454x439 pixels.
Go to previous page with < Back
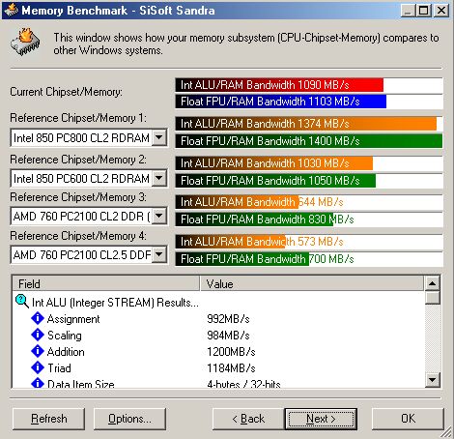tap(248, 419)
